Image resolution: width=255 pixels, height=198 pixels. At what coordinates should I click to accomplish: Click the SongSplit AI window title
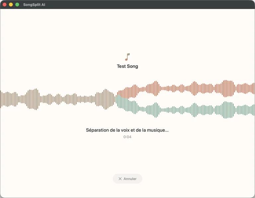point(34,5)
